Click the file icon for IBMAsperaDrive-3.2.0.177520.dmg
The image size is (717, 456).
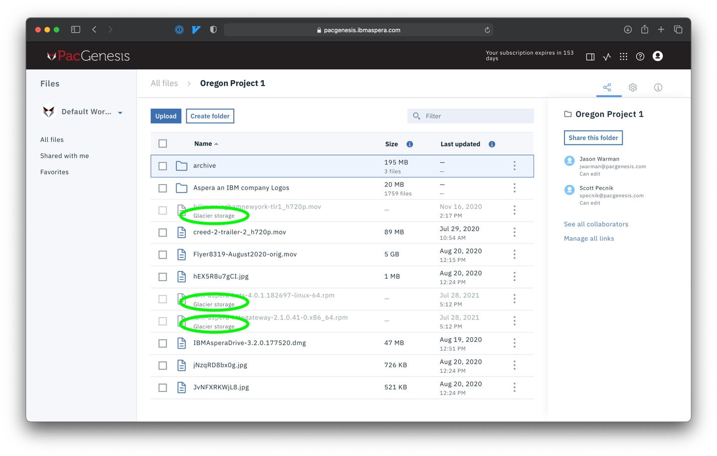click(182, 343)
